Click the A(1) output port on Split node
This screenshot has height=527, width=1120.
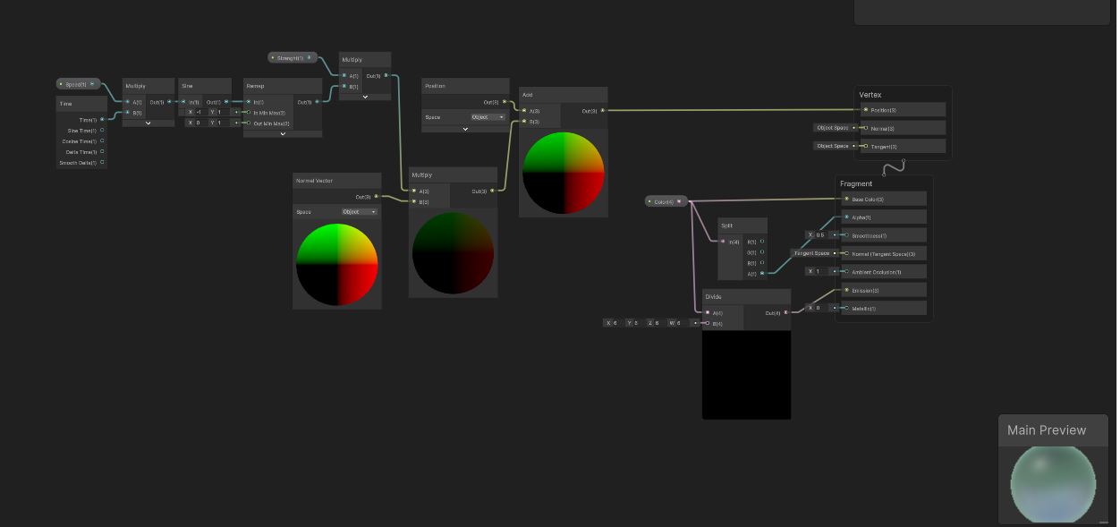(761, 274)
